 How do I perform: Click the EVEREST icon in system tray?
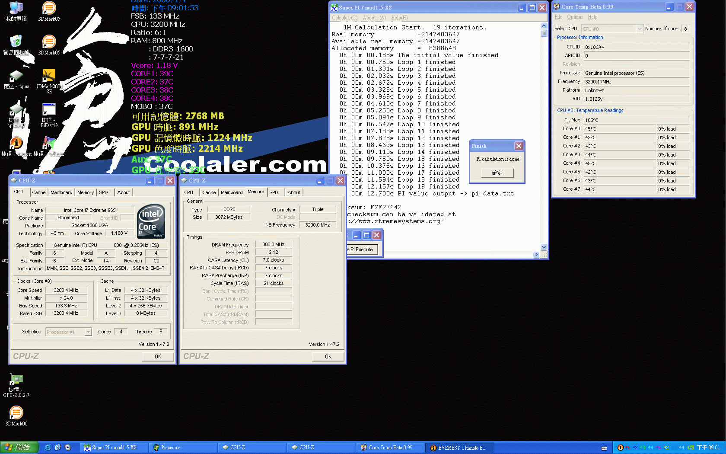(x=621, y=448)
